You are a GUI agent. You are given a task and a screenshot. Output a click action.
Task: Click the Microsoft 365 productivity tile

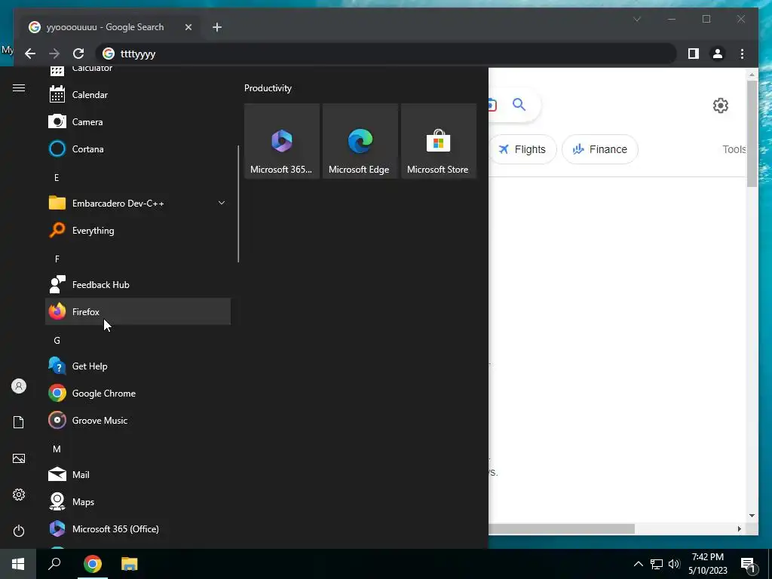(x=282, y=141)
